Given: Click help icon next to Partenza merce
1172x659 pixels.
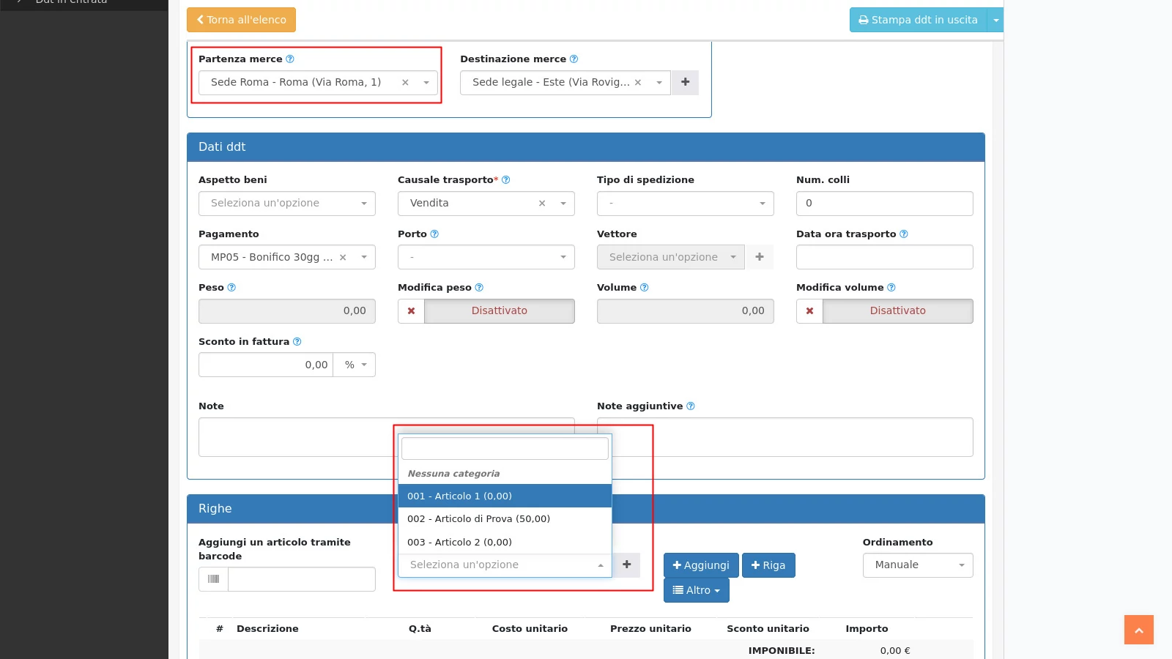Looking at the screenshot, I should (290, 59).
